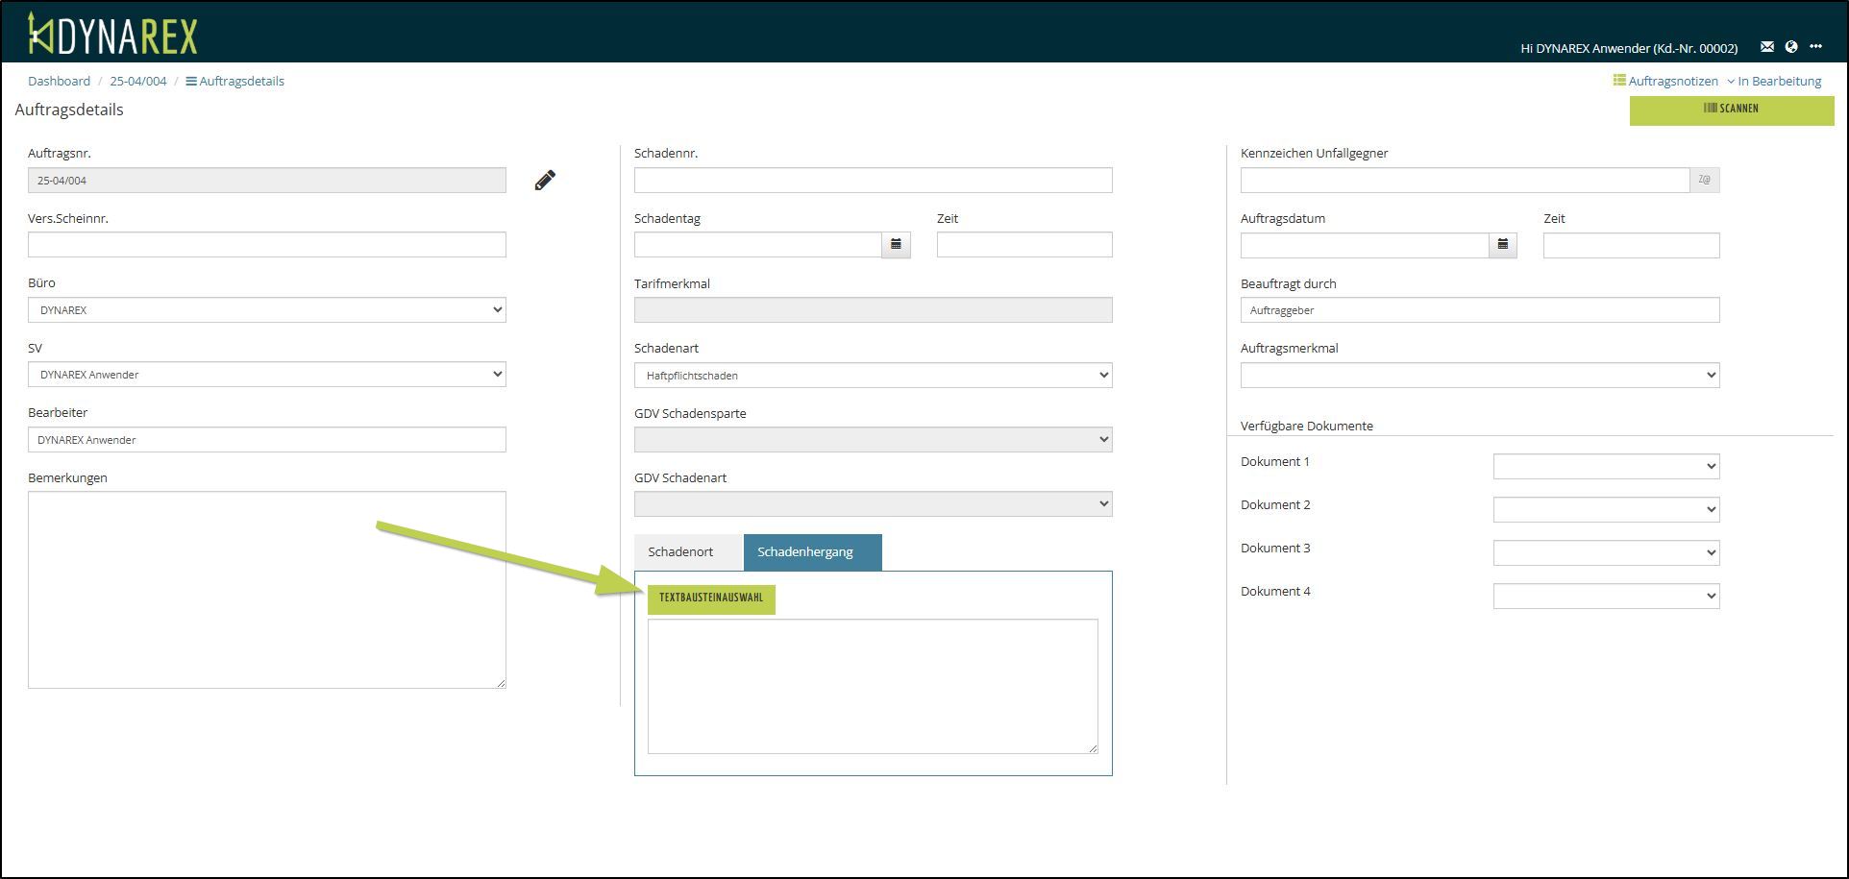
Task: Open the Dokument 1 dropdown
Action: point(1606,467)
